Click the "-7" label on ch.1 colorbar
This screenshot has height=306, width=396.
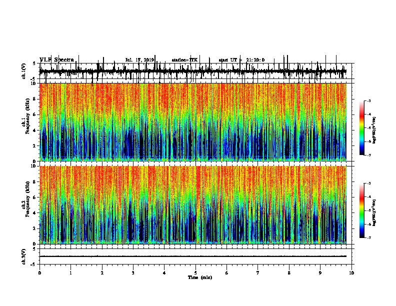[368, 155]
